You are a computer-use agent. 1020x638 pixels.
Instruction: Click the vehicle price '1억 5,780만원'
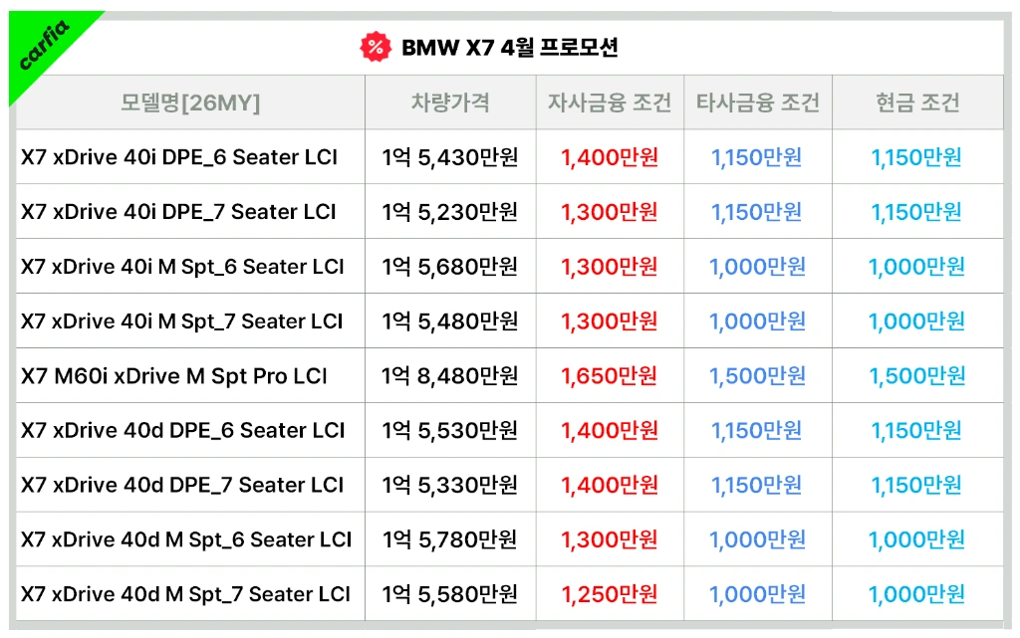click(450, 539)
